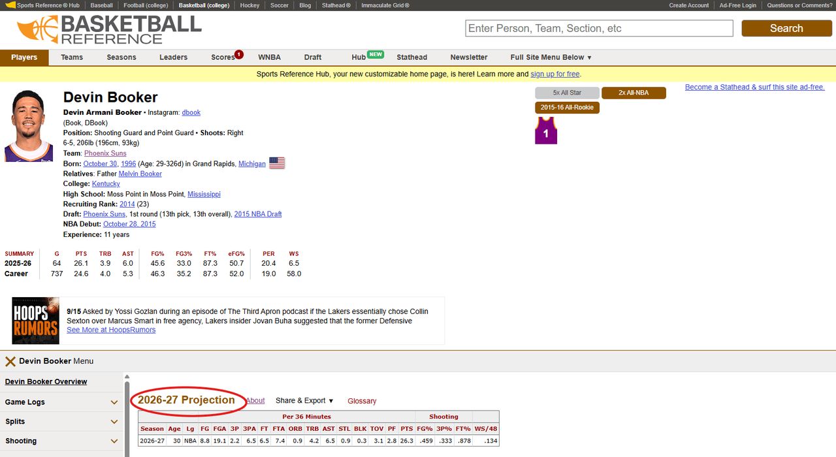Click the PTS column header in projection table

pyautogui.click(x=406, y=429)
